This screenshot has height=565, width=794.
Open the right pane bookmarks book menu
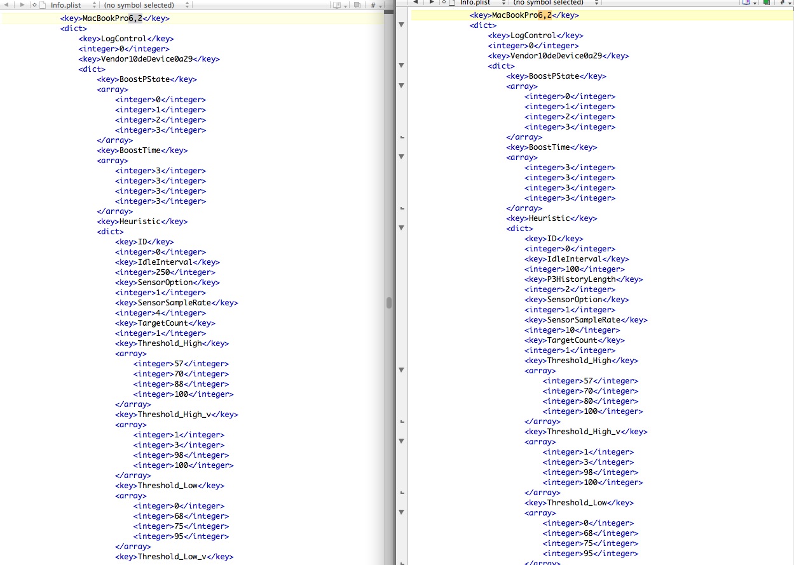[x=748, y=3]
